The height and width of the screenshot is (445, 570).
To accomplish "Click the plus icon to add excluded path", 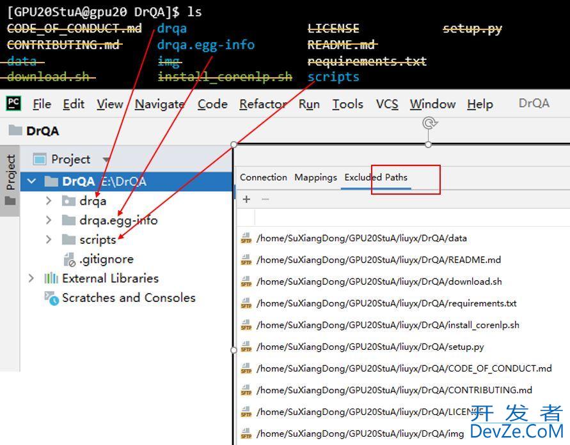I will 246,199.
